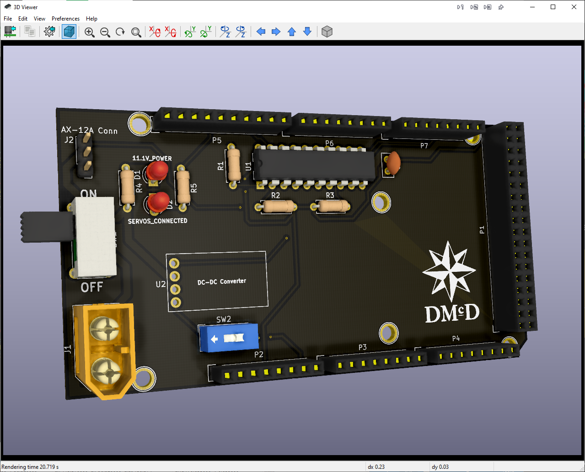Click the 'Rendering time 20.719 s' status text
The image size is (585, 472).
(x=30, y=467)
